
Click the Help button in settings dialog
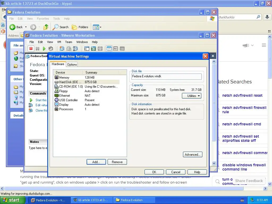coord(197,172)
